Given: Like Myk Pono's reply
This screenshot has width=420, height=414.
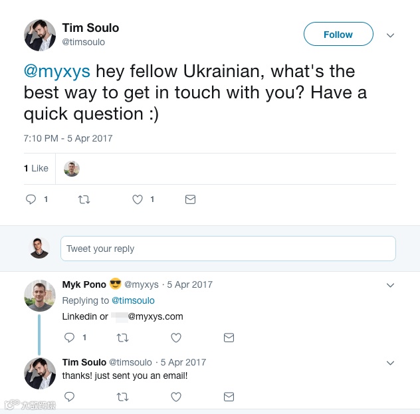Looking at the screenshot, I should pos(176,338).
